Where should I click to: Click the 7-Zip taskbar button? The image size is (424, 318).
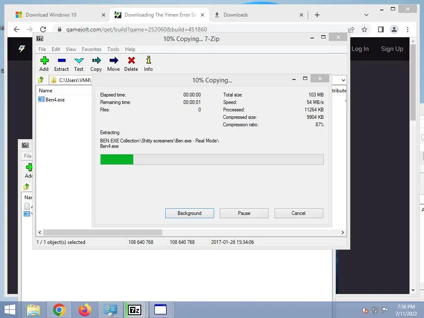(135, 310)
